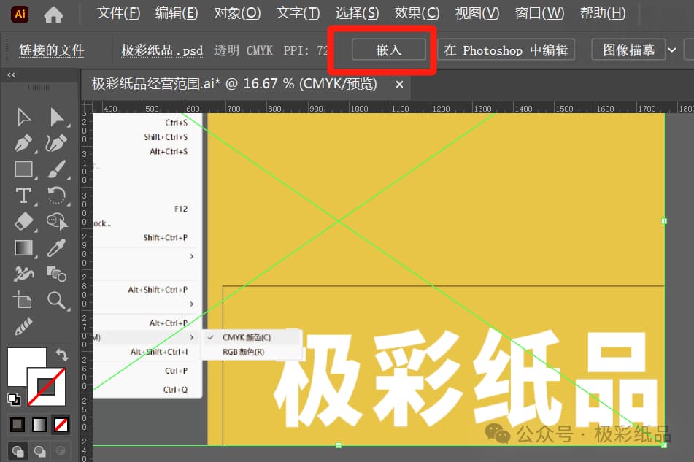Apply Gradient mode button below swatches
The width and height of the screenshot is (694, 462).
pos(39,426)
